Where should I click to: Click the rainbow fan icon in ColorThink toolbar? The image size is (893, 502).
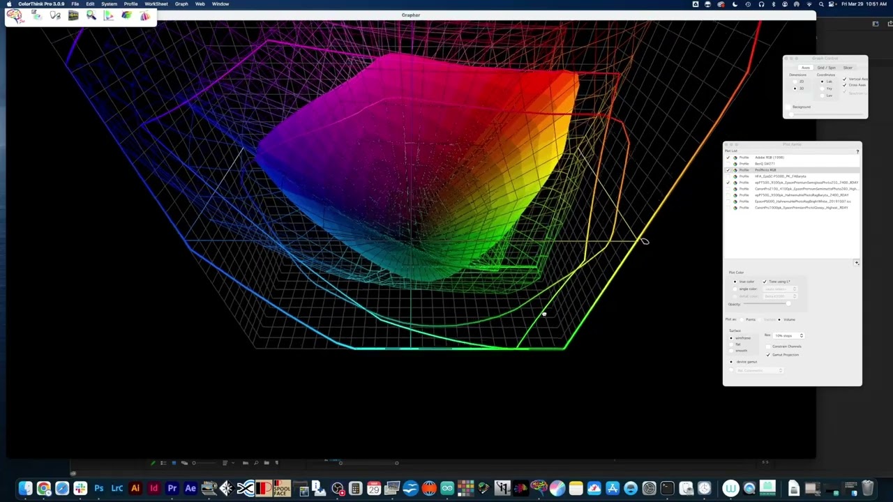(144, 15)
